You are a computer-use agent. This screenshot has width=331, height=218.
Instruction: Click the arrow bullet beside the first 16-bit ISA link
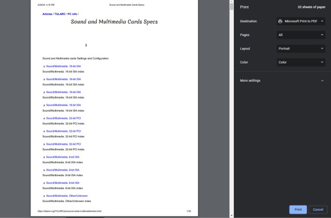point(44,67)
